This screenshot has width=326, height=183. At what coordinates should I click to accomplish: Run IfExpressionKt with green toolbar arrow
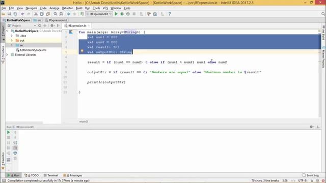coord(116,14)
